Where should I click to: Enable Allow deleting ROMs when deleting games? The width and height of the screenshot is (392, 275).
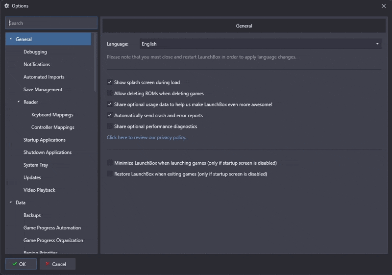click(109, 93)
